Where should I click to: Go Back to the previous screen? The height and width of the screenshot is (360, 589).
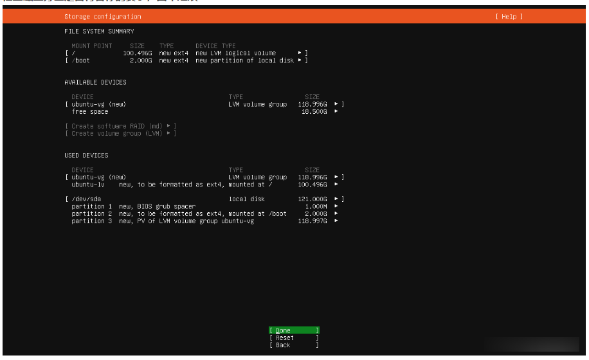click(294, 345)
